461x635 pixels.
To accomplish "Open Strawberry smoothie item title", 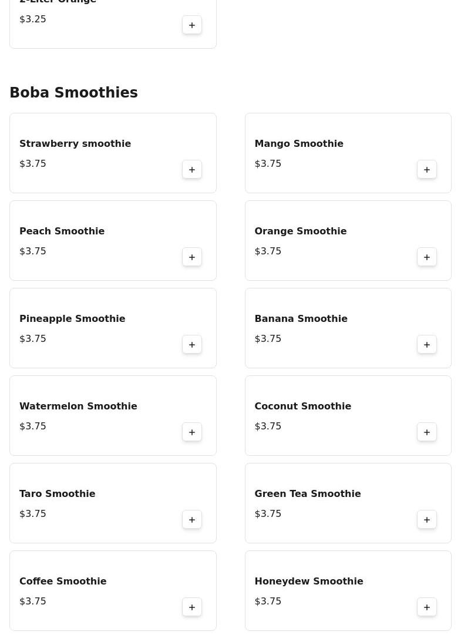I will tap(75, 144).
